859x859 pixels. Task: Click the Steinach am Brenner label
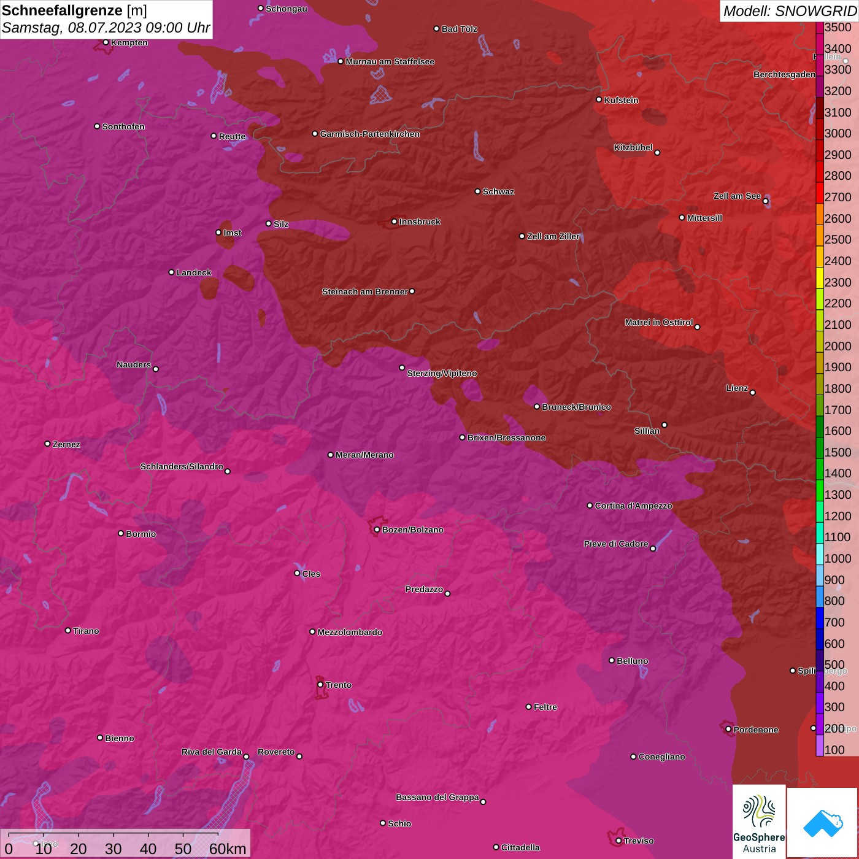point(364,291)
